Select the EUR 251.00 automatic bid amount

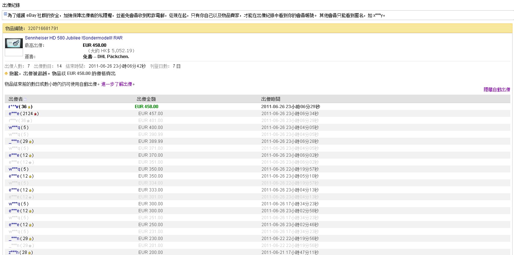pos(150,218)
